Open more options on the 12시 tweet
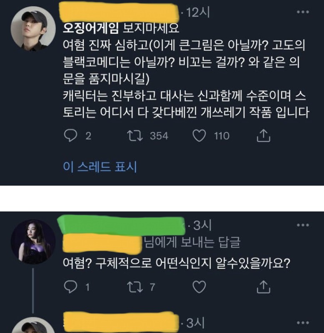Screen dimensions: 324x333 pyautogui.click(x=302, y=12)
